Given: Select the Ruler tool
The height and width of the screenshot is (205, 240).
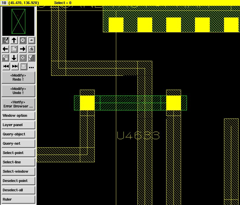Looking at the screenshot, I should 18,199.
